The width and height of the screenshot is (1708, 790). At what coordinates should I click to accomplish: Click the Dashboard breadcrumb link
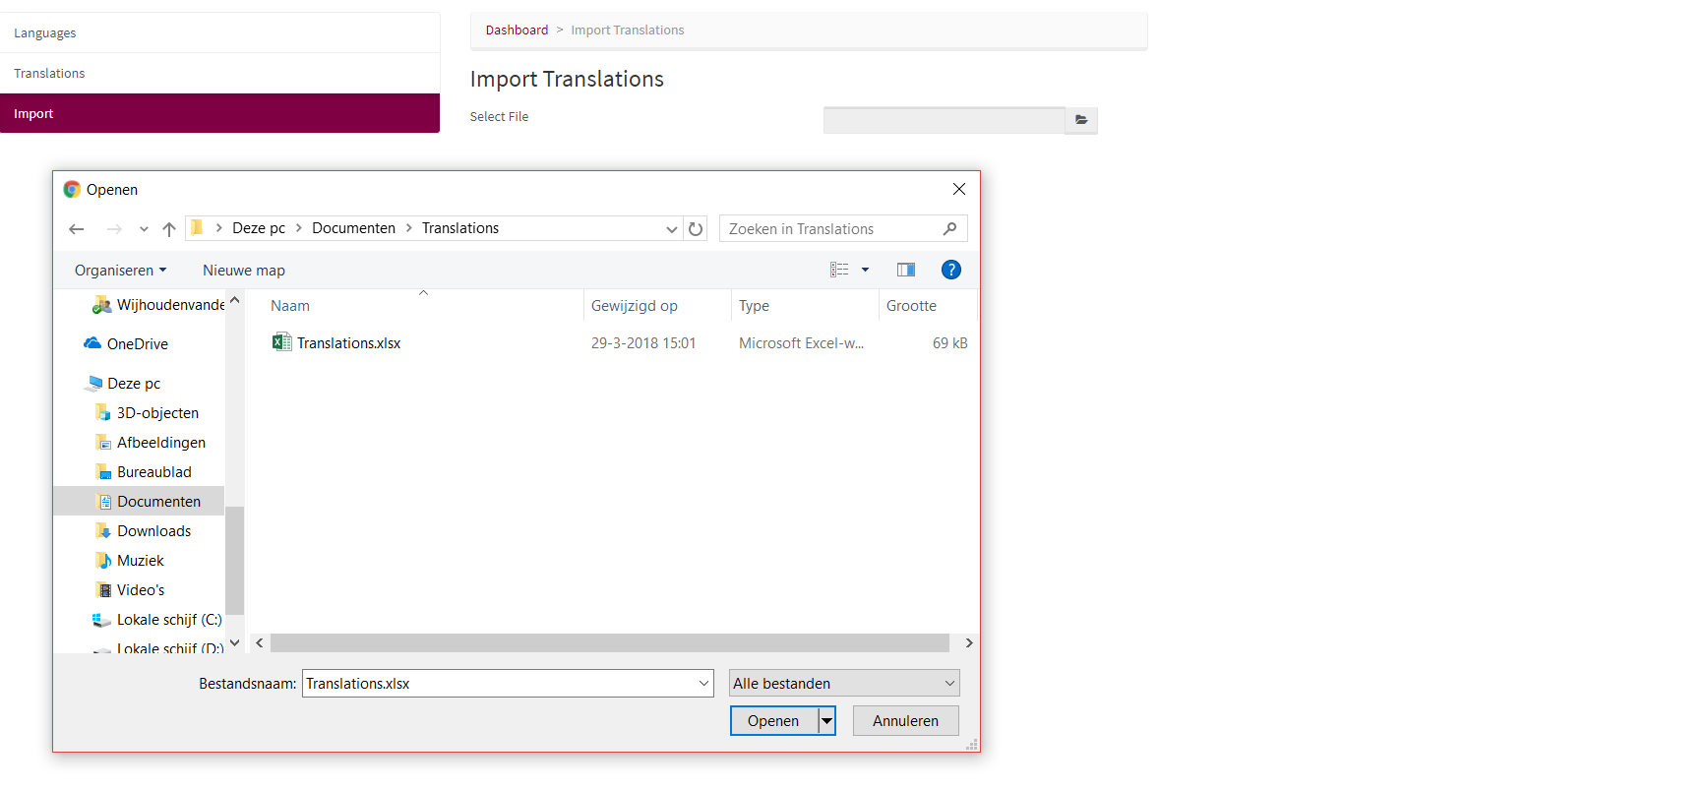pos(517,30)
